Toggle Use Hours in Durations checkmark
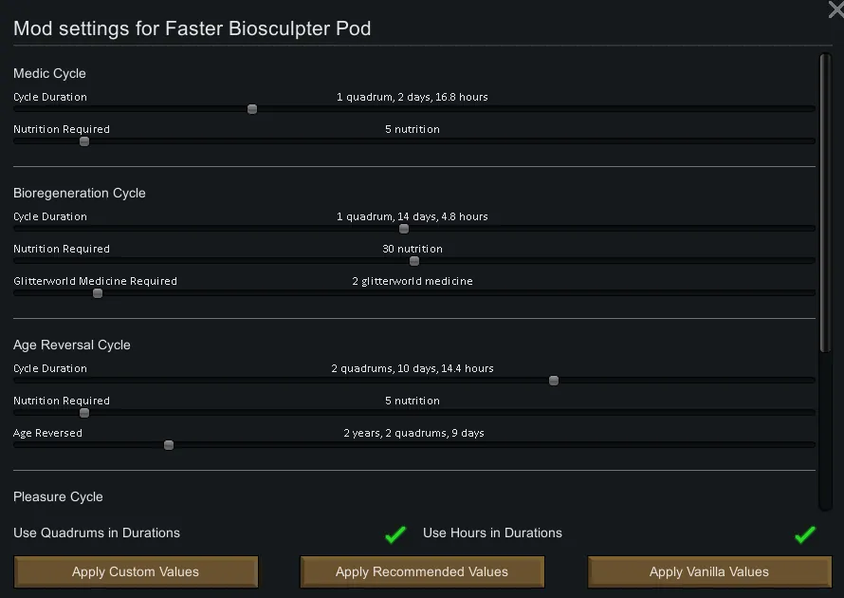This screenshot has height=598, width=844. click(804, 534)
